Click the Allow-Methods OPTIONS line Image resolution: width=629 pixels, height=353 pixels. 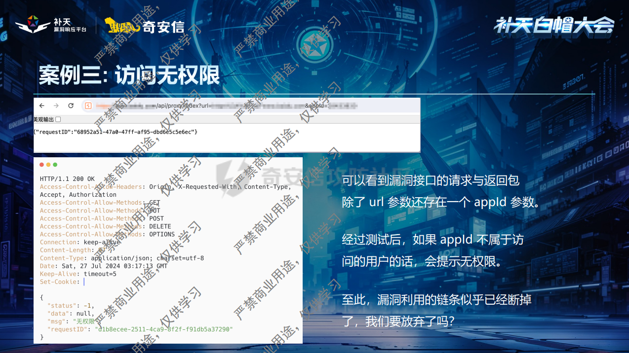[108, 234]
